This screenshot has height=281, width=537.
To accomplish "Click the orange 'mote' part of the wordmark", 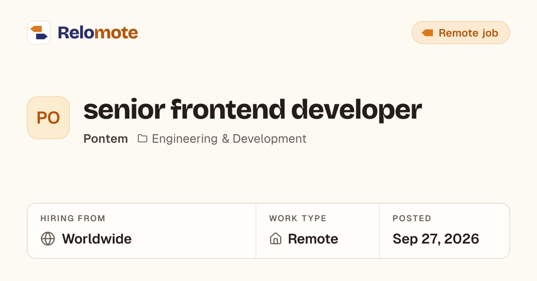I will pos(116,33).
